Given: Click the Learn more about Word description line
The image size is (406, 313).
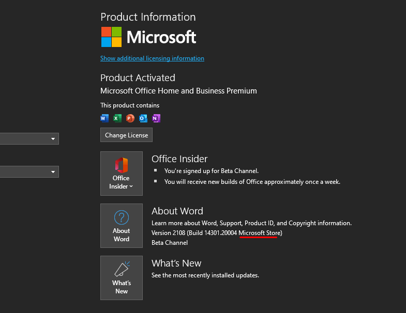Looking at the screenshot, I should 252,223.
